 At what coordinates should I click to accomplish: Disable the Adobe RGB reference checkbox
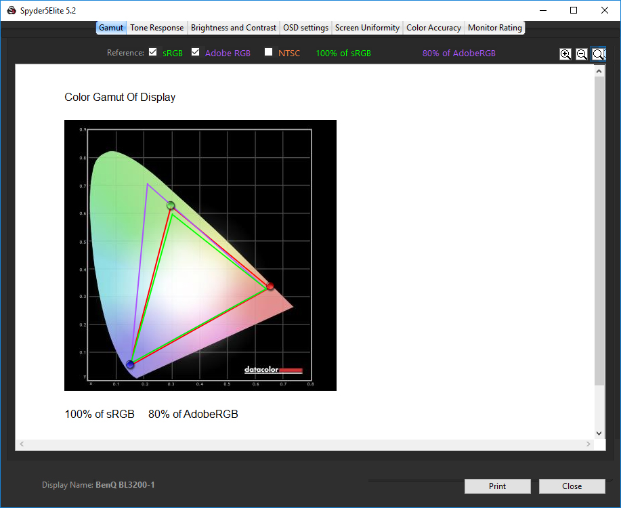coord(196,52)
